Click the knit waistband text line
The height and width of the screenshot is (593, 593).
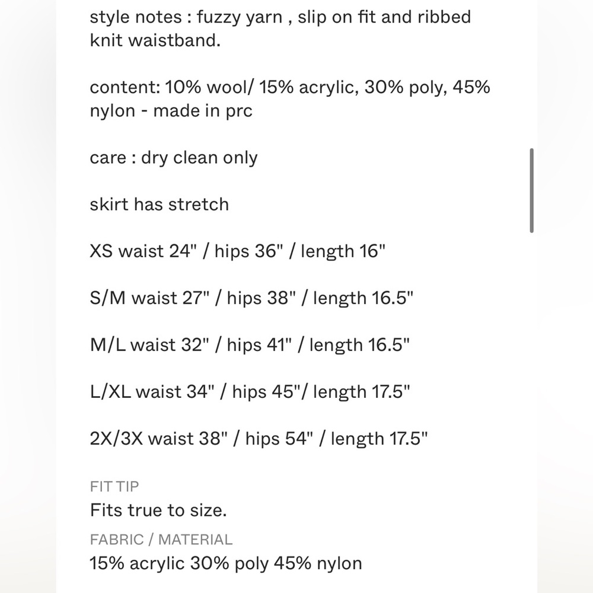pyautogui.click(x=155, y=40)
